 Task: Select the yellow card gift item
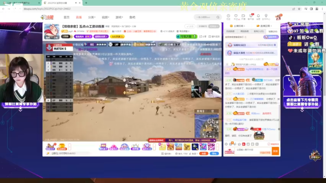tap(162, 147)
